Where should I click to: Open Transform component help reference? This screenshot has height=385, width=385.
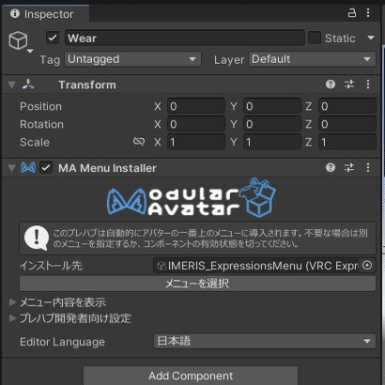(331, 85)
